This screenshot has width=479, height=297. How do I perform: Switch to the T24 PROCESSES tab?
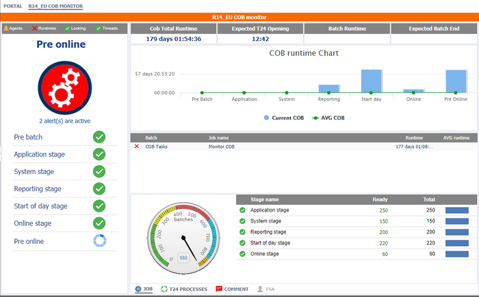tap(183, 289)
